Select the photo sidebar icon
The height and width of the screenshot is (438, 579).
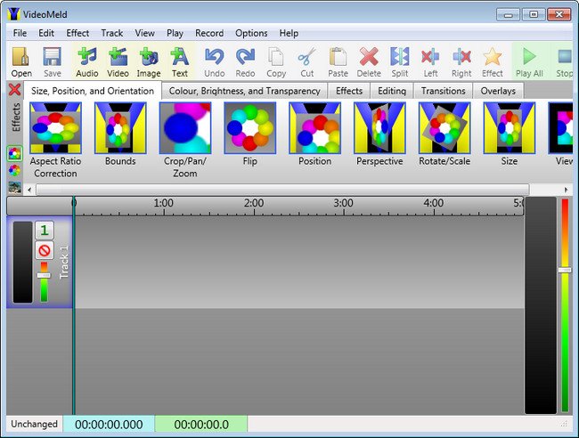pos(15,187)
